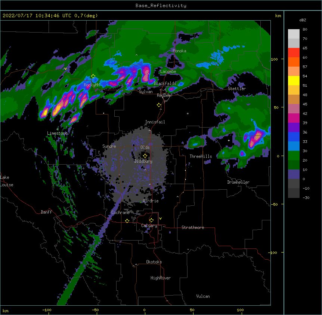Pick the red 60-65 dBZ swatch
The image size is (322, 315).
294,53
